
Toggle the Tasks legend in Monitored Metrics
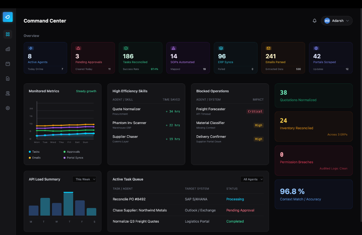pos(34,152)
